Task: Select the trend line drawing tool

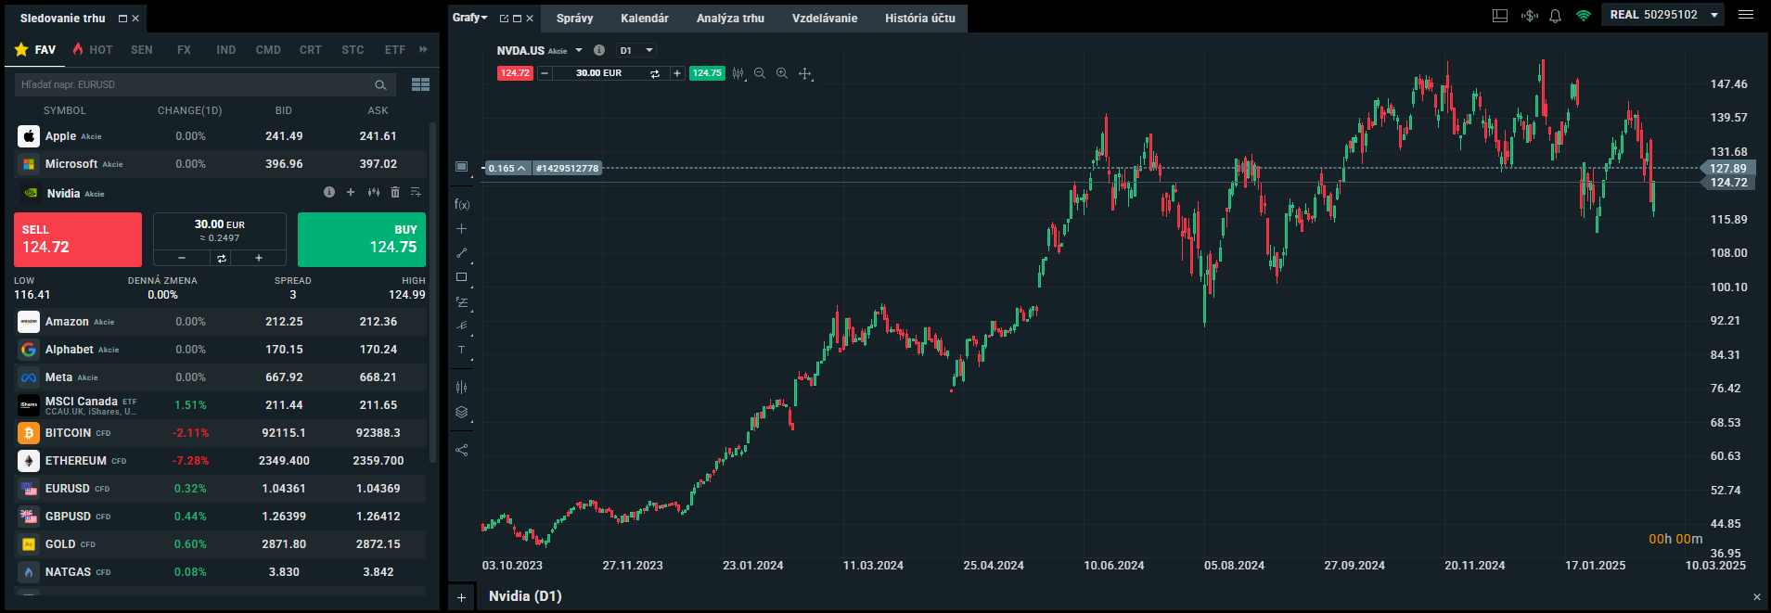Action: [461, 253]
